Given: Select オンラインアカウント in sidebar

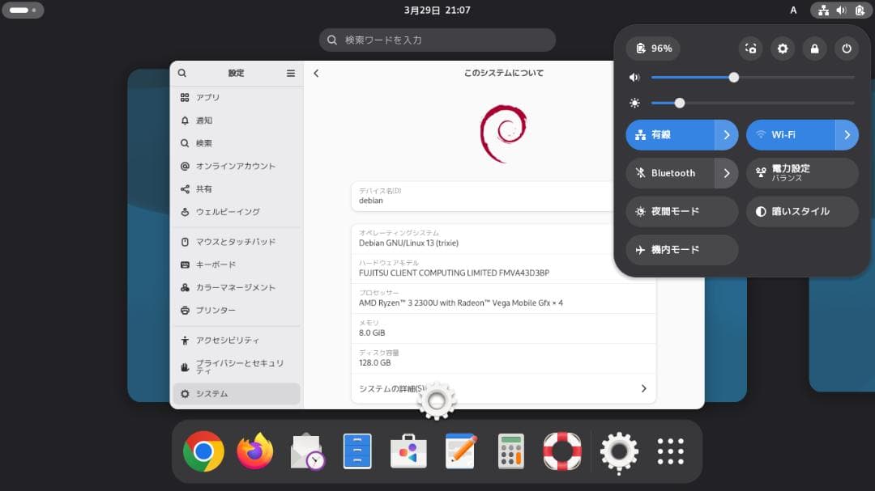Looking at the screenshot, I should [x=237, y=166].
